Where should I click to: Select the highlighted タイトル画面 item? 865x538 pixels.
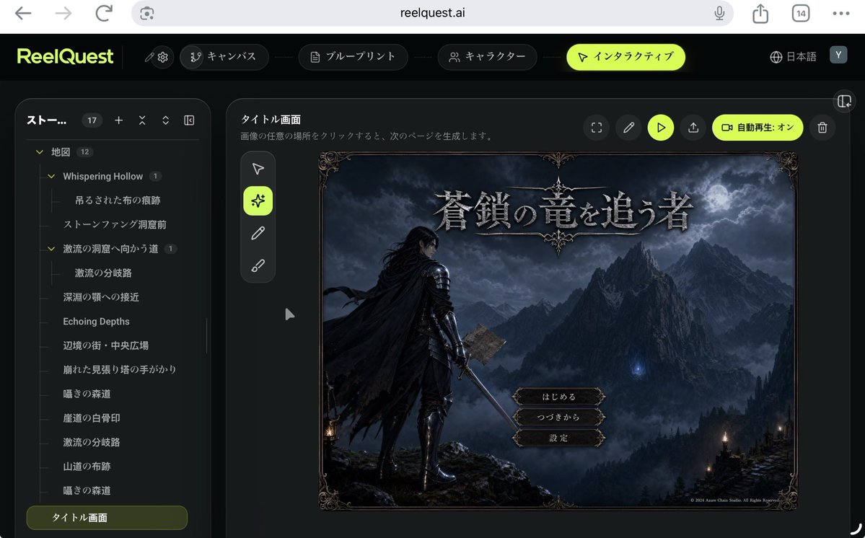107,518
